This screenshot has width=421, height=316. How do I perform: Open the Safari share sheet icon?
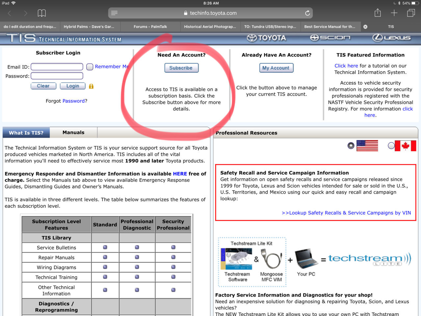[x=378, y=13]
